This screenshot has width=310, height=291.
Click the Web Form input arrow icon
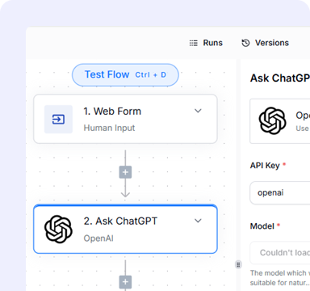click(x=58, y=119)
